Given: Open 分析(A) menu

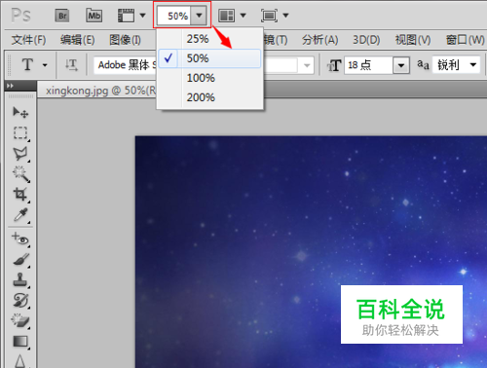Looking at the screenshot, I should pos(320,40).
